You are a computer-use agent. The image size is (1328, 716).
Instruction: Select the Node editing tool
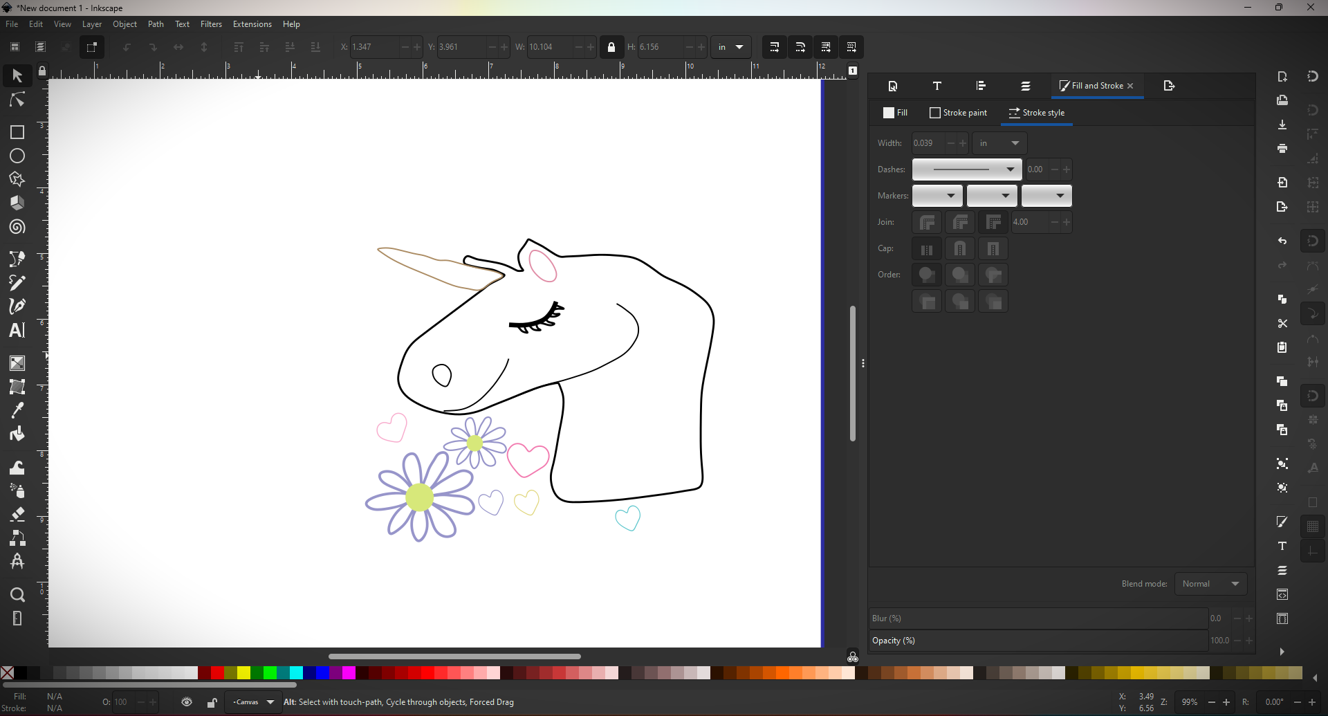coord(17,100)
